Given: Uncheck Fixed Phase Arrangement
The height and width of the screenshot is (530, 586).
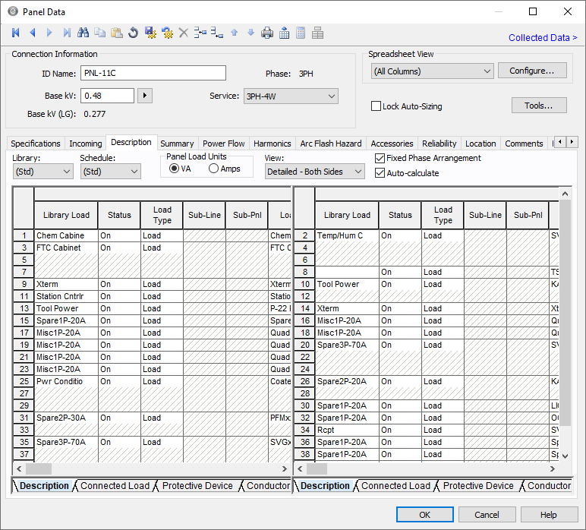Looking at the screenshot, I should 380,158.
